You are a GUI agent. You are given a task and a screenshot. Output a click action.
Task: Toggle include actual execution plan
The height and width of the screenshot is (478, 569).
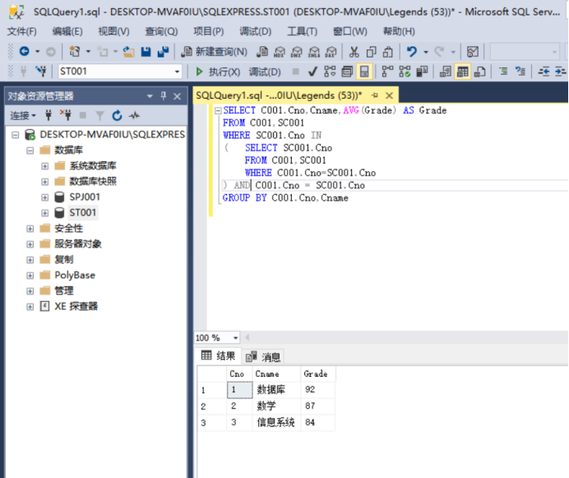click(x=387, y=72)
